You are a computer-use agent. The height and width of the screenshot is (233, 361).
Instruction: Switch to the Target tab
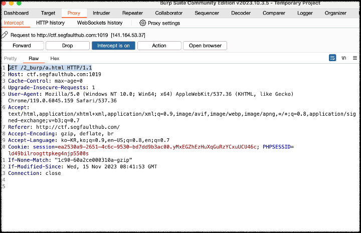click(x=48, y=13)
